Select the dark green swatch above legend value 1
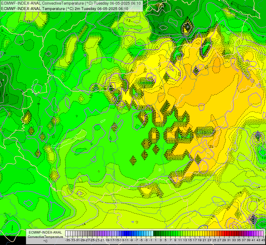The height and width of the screenshot is (245, 266). coord(155,233)
